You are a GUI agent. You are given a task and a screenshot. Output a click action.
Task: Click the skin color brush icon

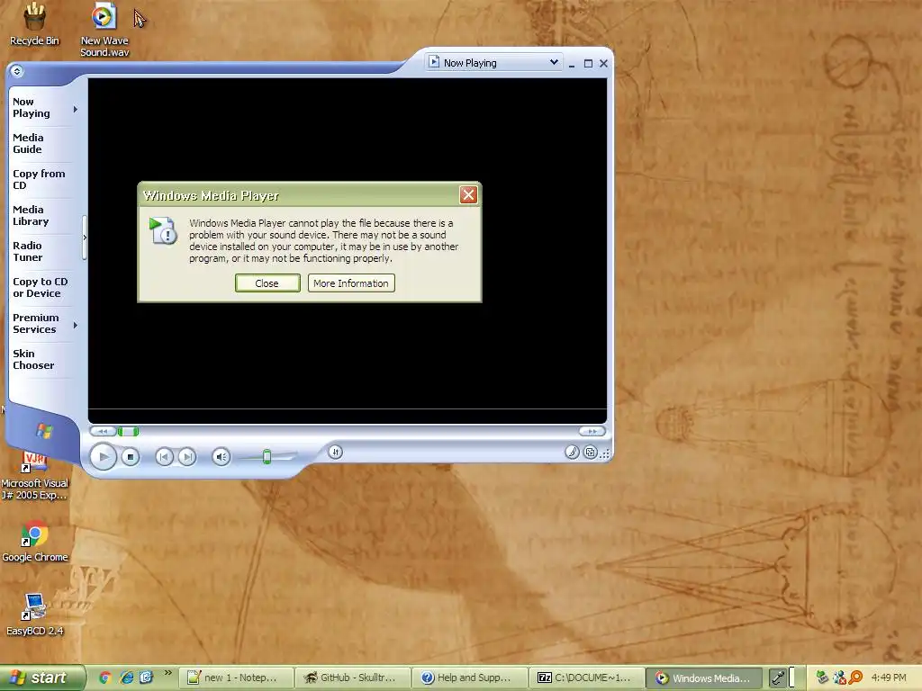pyautogui.click(x=572, y=452)
